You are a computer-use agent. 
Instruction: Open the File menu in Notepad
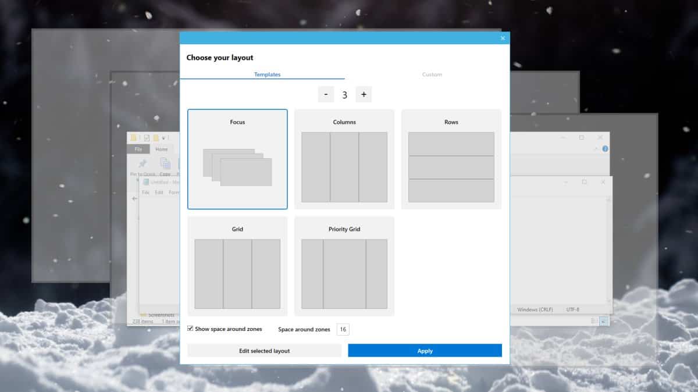pyautogui.click(x=145, y=192)
